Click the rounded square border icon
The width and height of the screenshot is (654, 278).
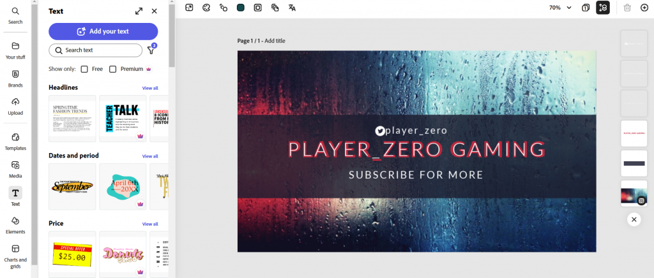pos(258,8)
